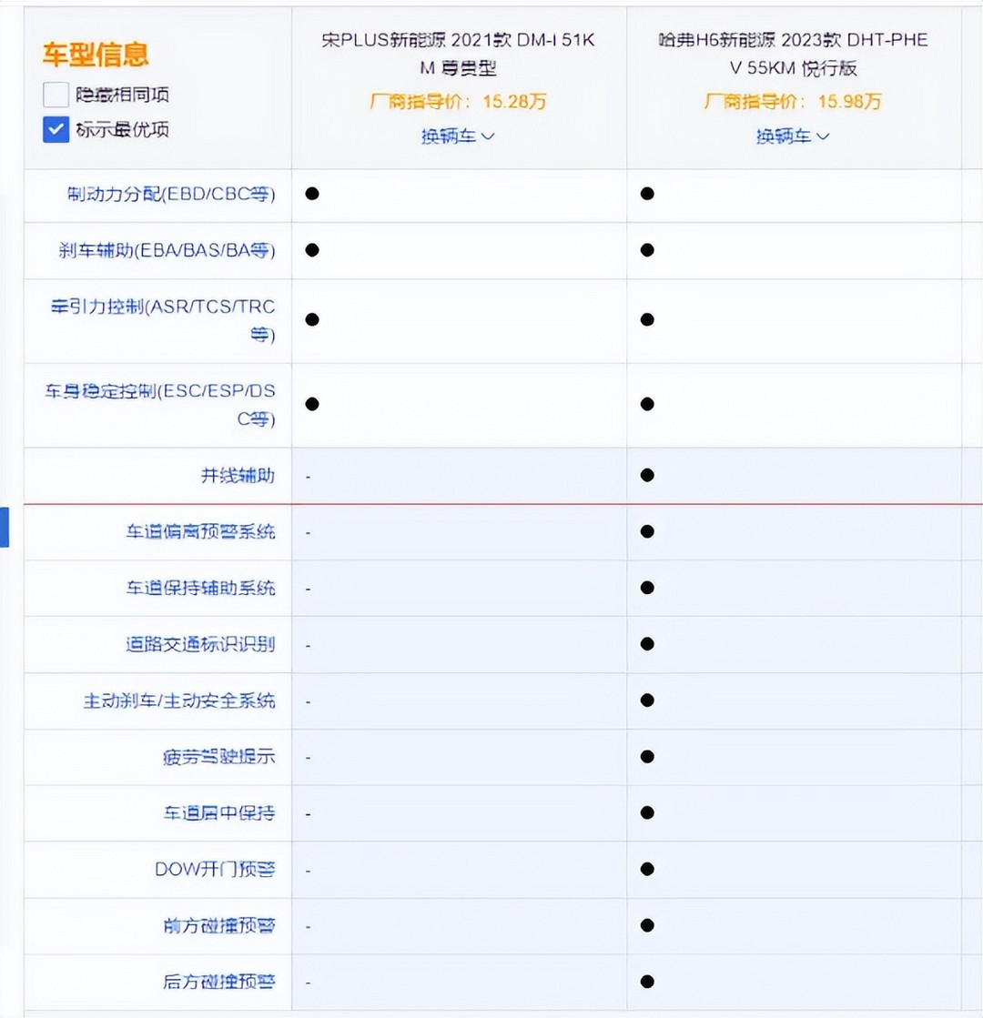Open 换辆车 dropdown under 哈弗H6新能源

(793, 136)
